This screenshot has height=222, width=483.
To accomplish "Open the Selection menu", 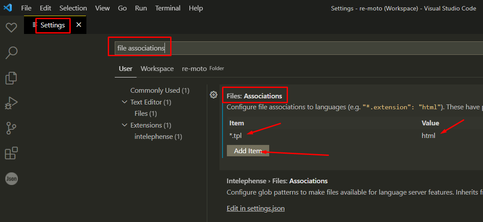I will 73,8.
